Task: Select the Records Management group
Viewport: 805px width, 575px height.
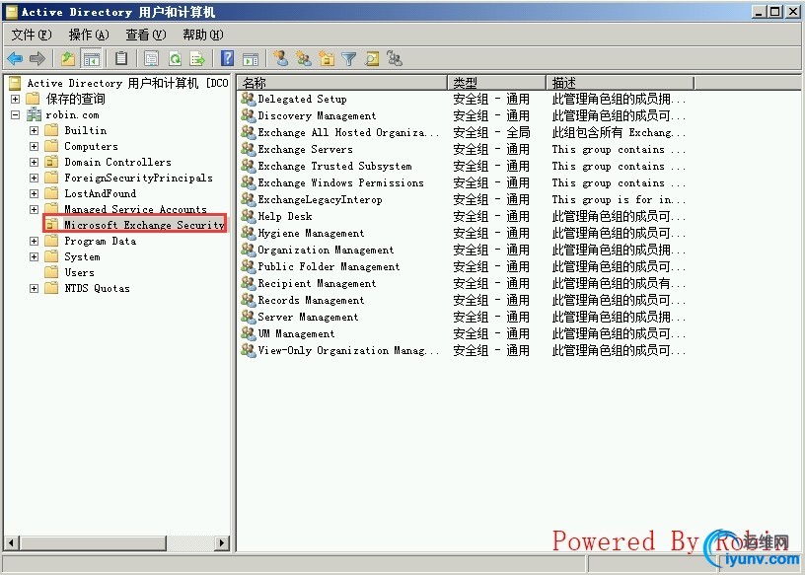Action: pyautogui.click(x=311, y=300)
